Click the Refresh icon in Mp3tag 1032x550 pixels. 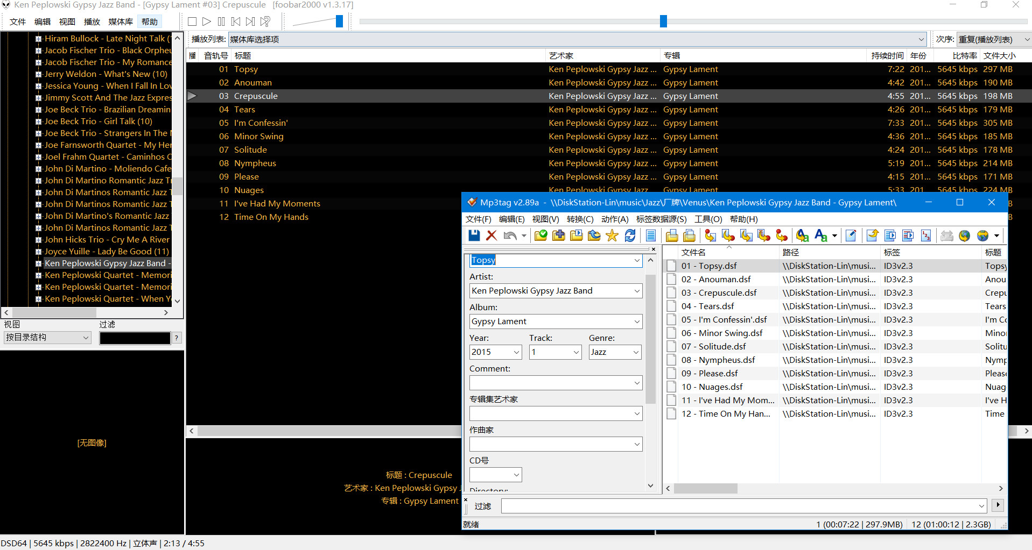tap(630, 235)
